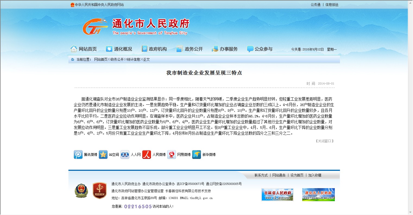This screenshot has width=413, height=215.
Task: Click the Tencent Weibo share icon
Action: (x=78, y=155)
